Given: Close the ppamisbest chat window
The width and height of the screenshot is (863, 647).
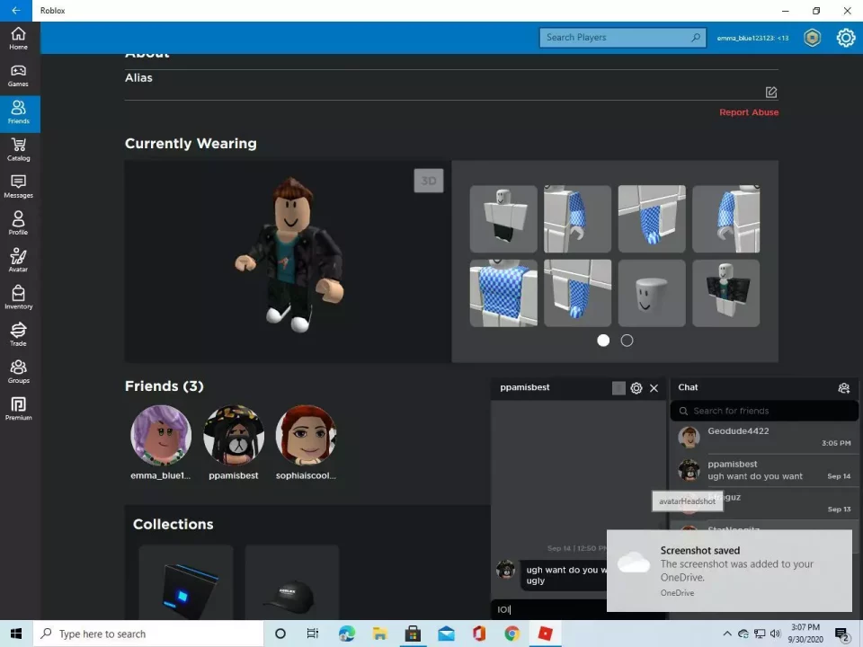Looking at the screenshot, I should coord(654,388).
